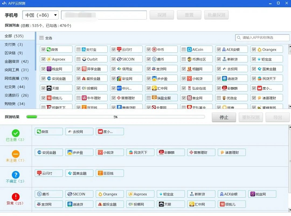Click the 汇中网 icon in the detection list
The width and height of the screenshot is (291, 216).
[x=154, y=88]
